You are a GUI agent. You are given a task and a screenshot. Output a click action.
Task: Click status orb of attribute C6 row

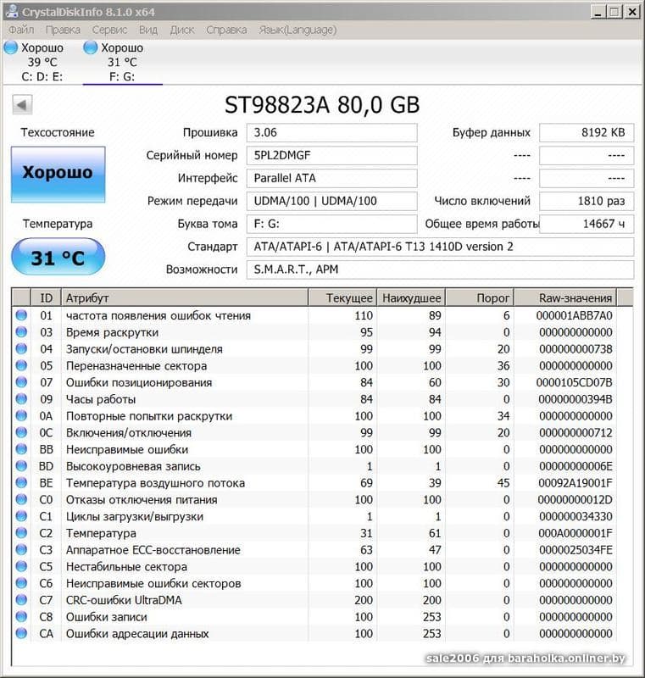point(21,583)
